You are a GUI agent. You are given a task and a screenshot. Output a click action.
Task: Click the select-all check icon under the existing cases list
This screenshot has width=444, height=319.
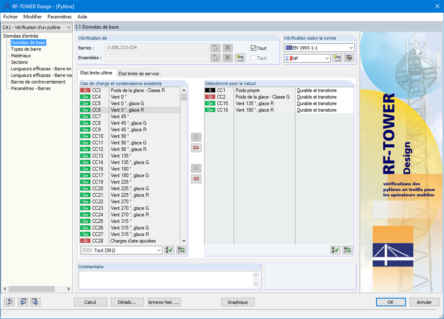tap(169, 250)
